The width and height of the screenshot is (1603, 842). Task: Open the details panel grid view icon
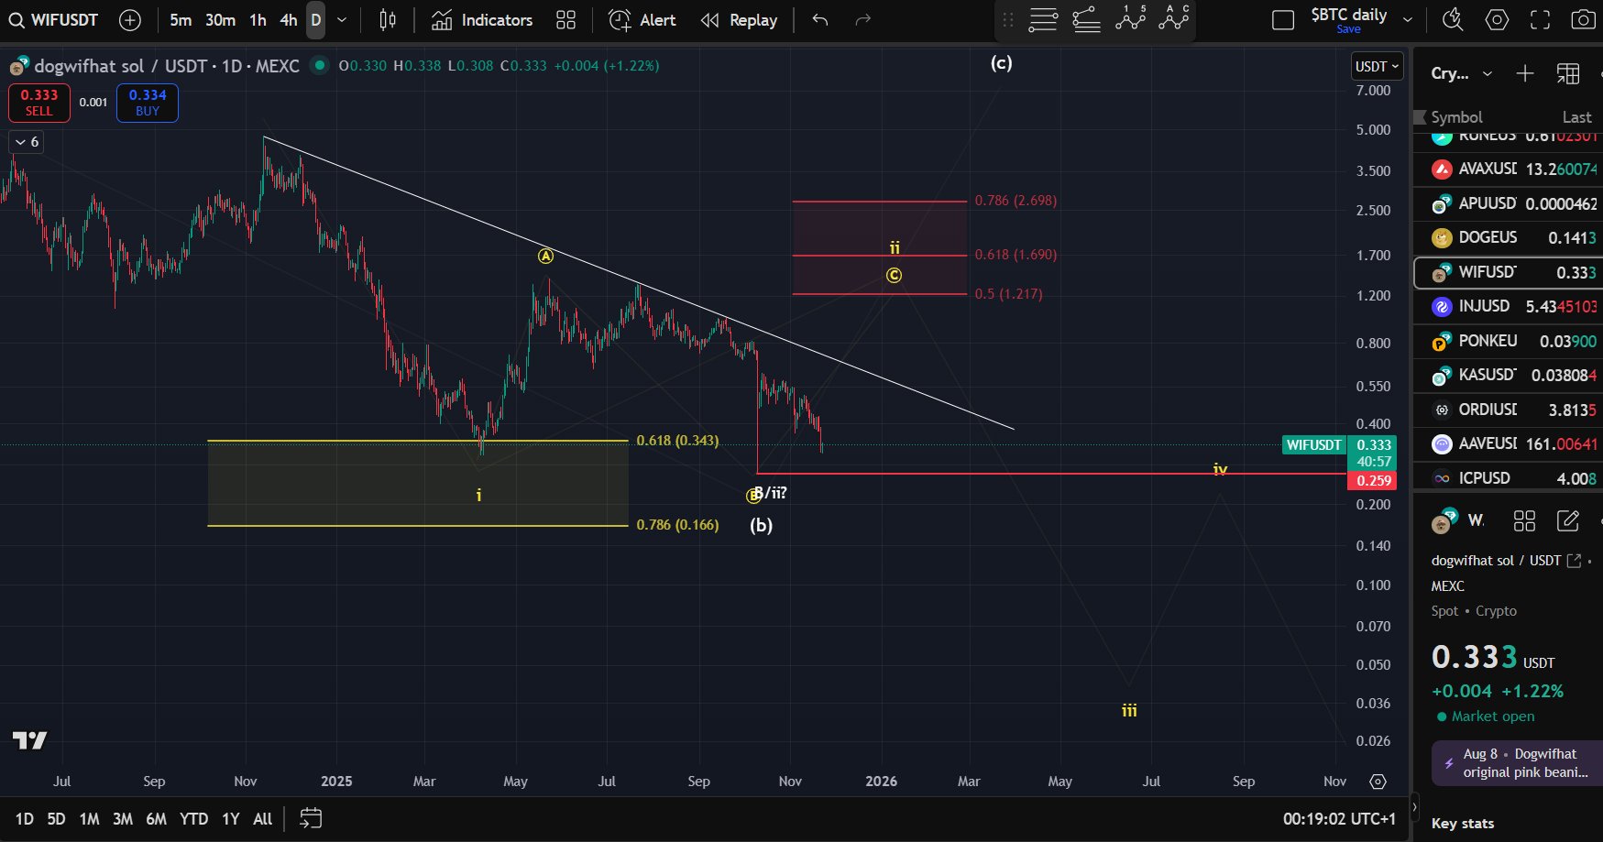1524,521
